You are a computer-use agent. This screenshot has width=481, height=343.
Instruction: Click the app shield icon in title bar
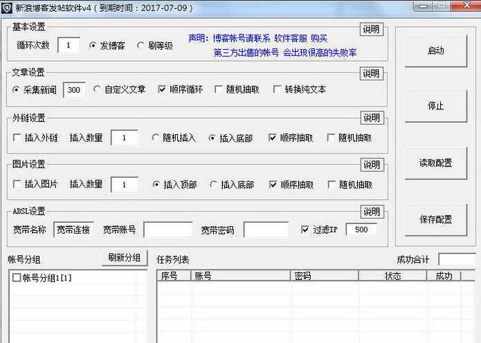(7, 8)
